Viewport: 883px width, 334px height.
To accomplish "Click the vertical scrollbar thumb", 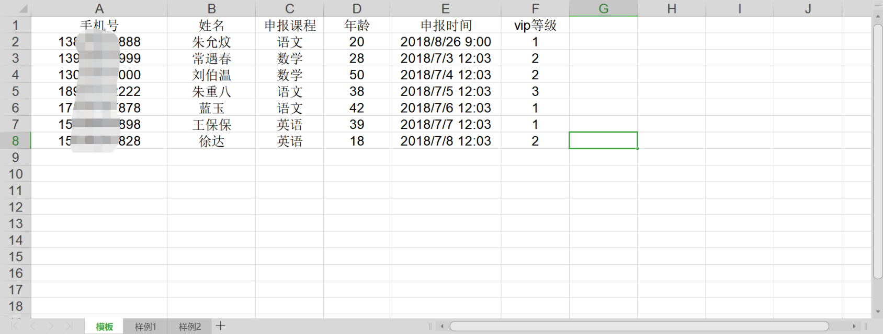I will pyautogui.click(x=878, y=151).
